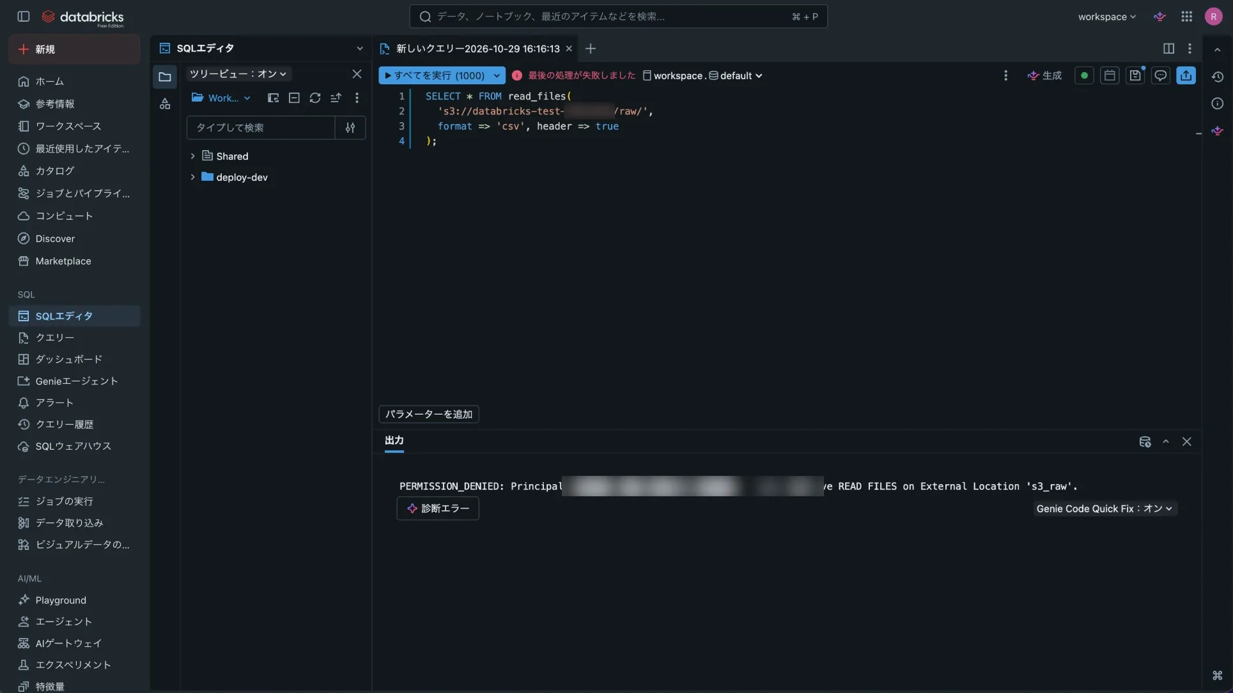Image resolution: width=1233 pixels, height=693 pixels.
Task: Open the apps grid icon in top bar
Action: click(1186, 17)
